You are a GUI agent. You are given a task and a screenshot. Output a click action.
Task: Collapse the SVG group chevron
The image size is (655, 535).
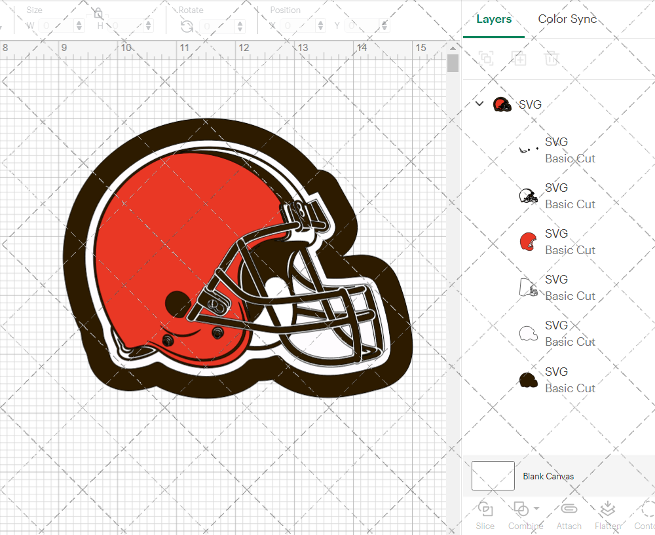click(479, 103)
